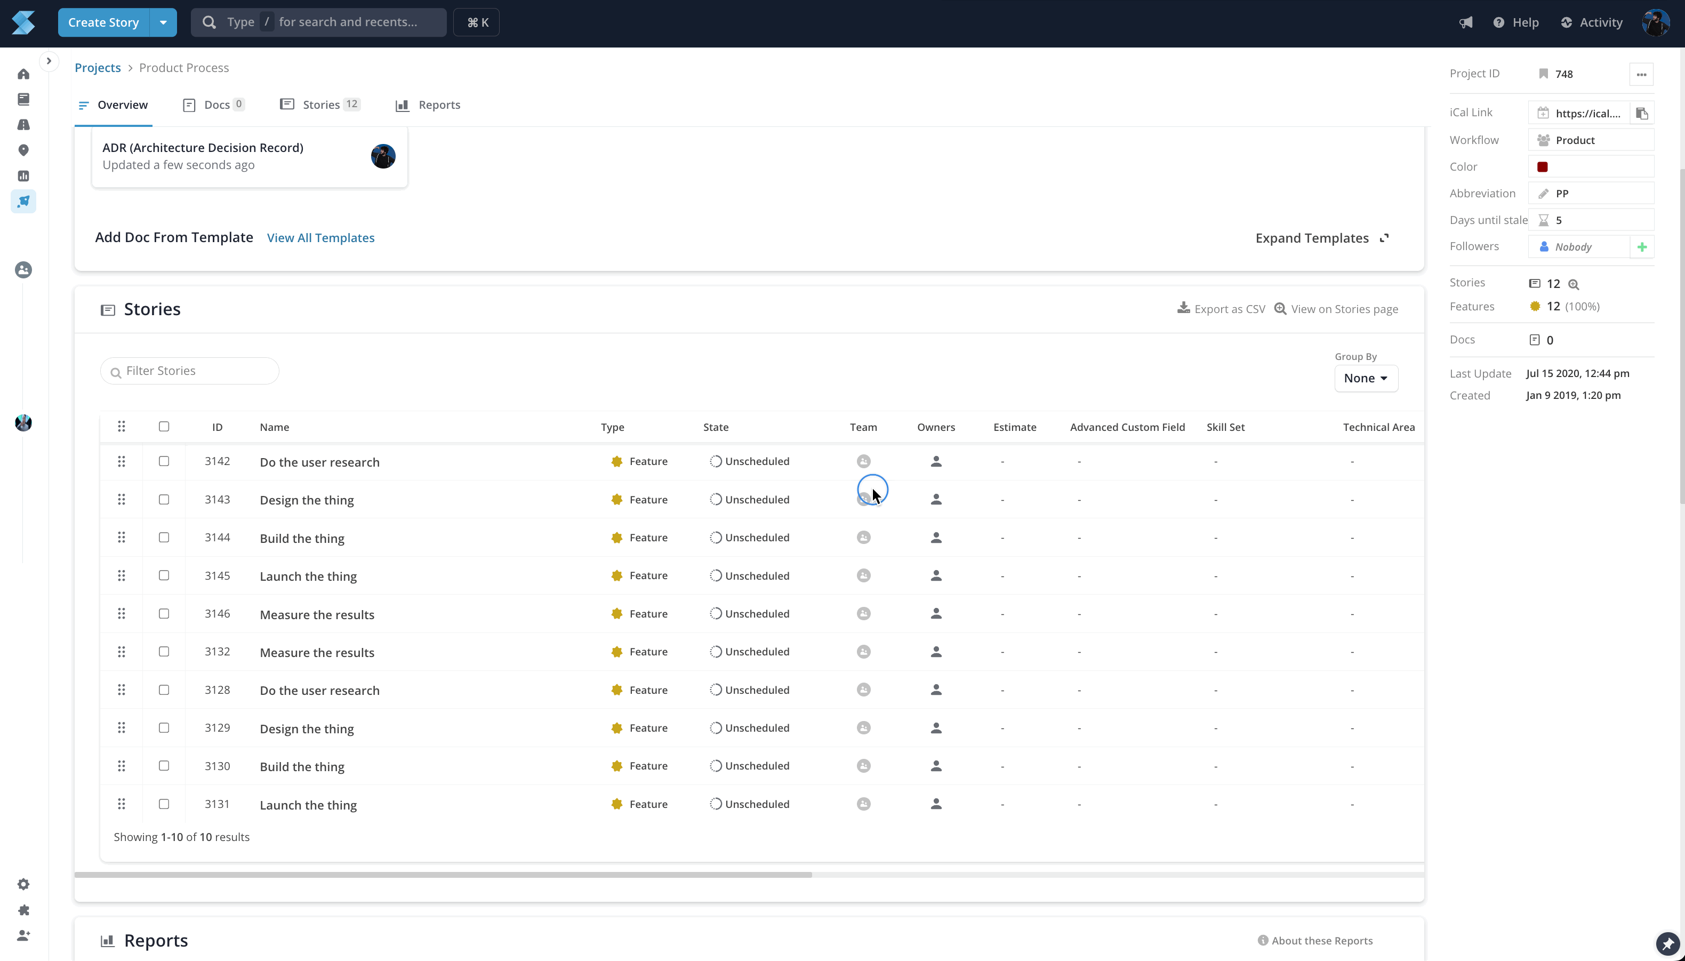The image size is (1685, 961).
Task: Click the page vertical scrollbar
Action: point(1682,337)
